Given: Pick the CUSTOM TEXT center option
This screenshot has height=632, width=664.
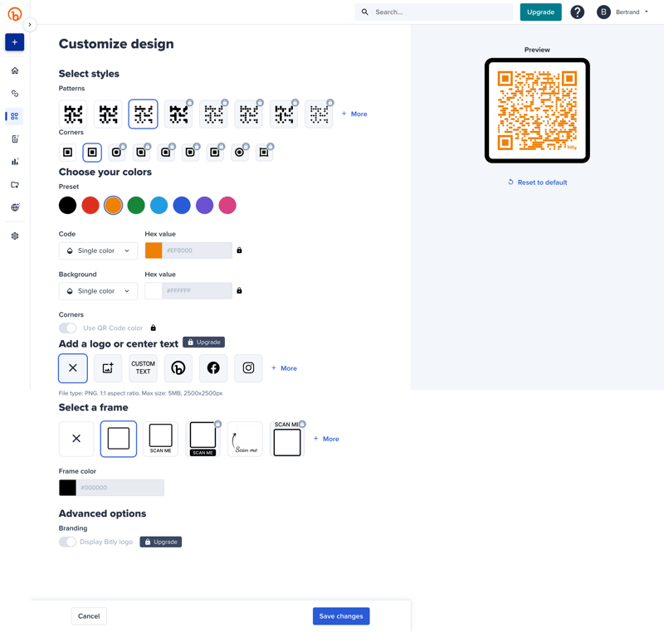Looking at the screenshot, I should pos(143,367).
